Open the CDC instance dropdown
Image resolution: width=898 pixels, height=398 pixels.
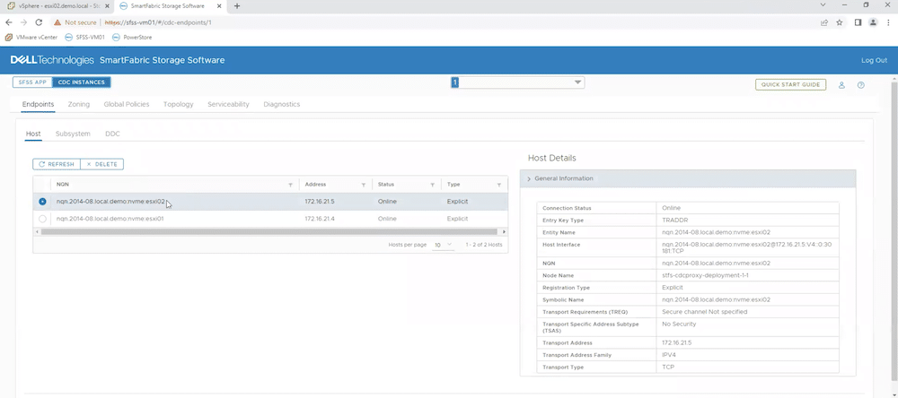(x=518, y=82)
